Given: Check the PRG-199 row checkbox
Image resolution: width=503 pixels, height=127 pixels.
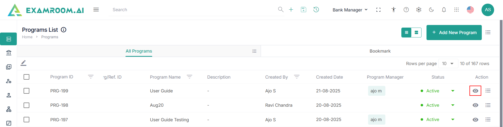Looking at the screenshot, I should (x=26, y=91).
